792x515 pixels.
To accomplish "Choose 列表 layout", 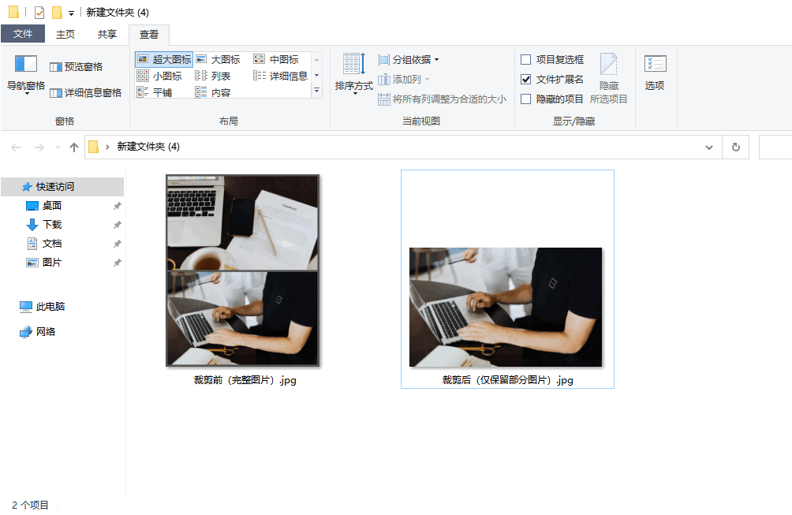I will coord(213,77).
